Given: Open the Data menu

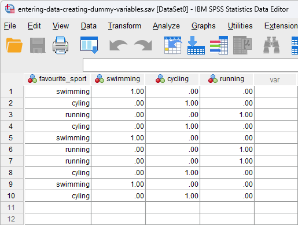Looking at the screenshot, I should click(89, 26).
